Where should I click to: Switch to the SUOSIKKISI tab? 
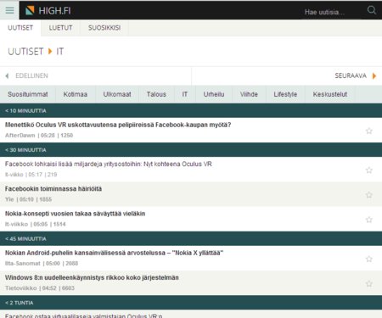pyautogui.click(x=104, y=28)
